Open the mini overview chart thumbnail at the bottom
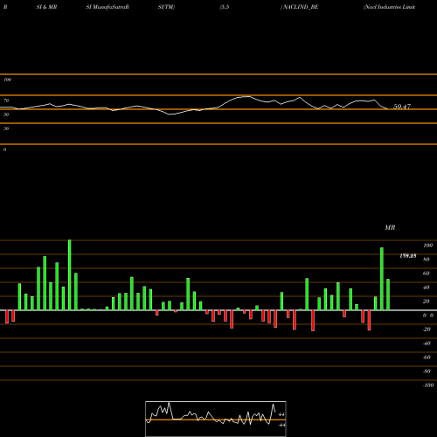Screen dimensions: 437x437 [216, 419]
